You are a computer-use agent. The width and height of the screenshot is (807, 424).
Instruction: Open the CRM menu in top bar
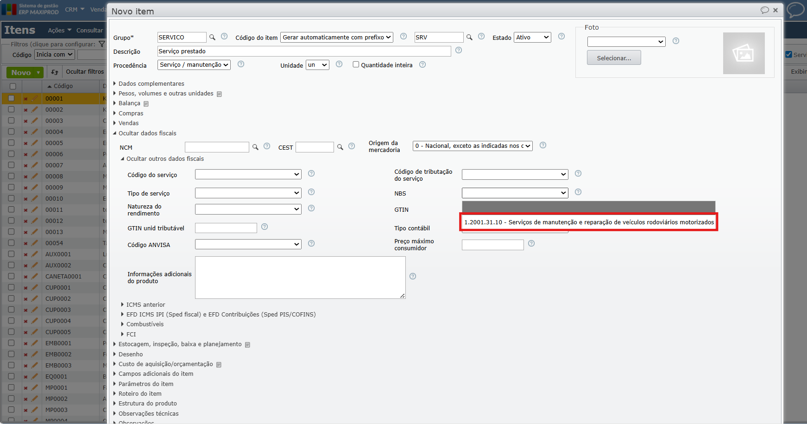(75, 9)
